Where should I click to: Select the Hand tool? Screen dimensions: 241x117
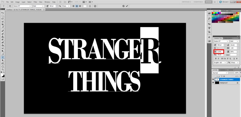click(x=3, y=67)
